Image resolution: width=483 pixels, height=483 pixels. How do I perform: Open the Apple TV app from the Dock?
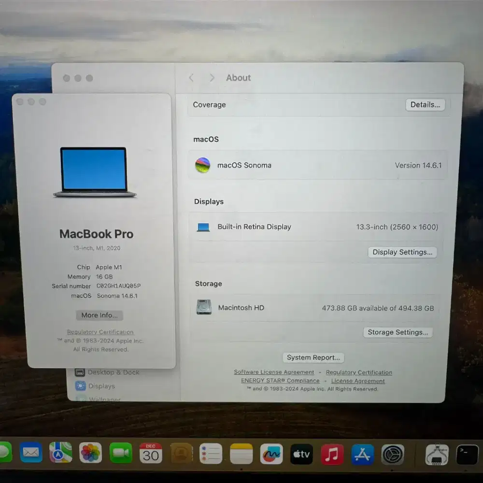[301, 453]
